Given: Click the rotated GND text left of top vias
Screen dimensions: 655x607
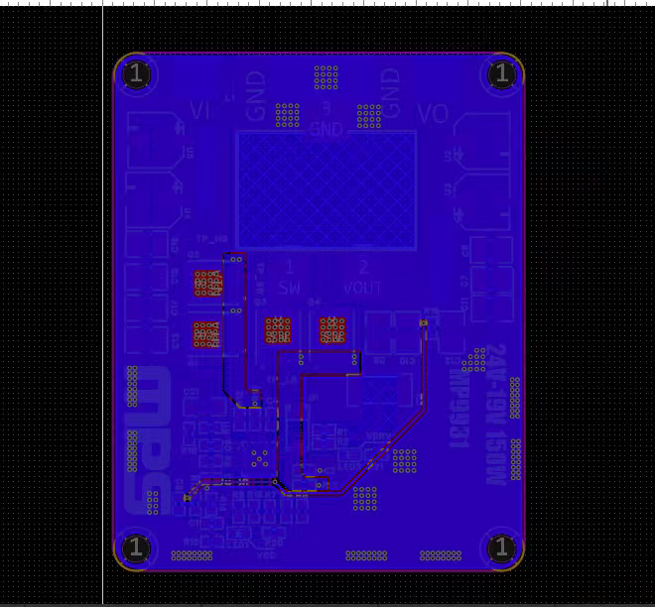Looking at the screenshot, I should pos(256,95).
